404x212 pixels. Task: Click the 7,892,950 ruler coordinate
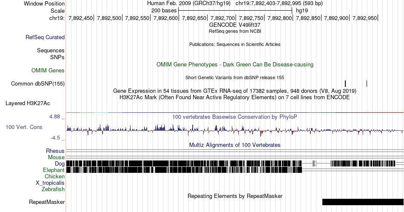point(364,18)
